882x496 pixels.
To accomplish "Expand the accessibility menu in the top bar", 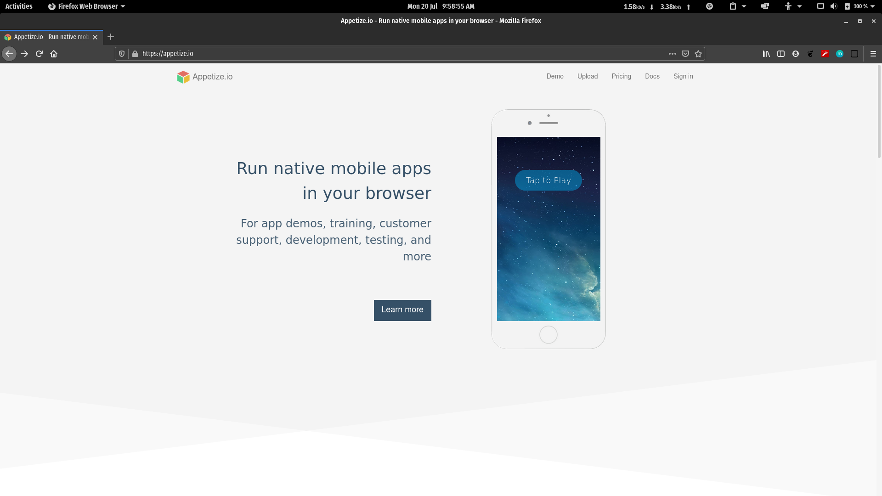I will [792, 6].
